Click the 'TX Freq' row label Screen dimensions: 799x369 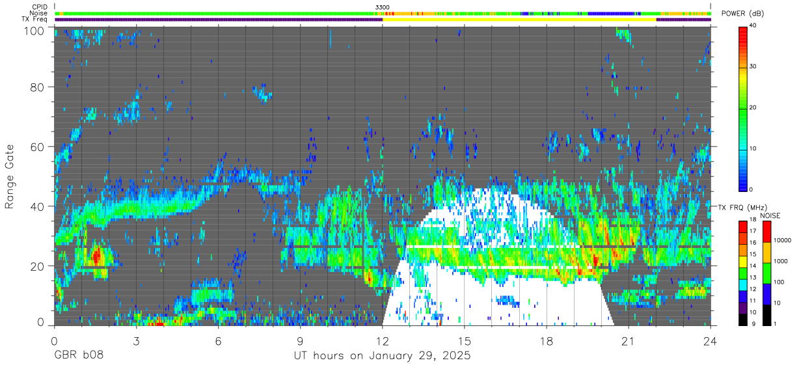coord(34,19)
